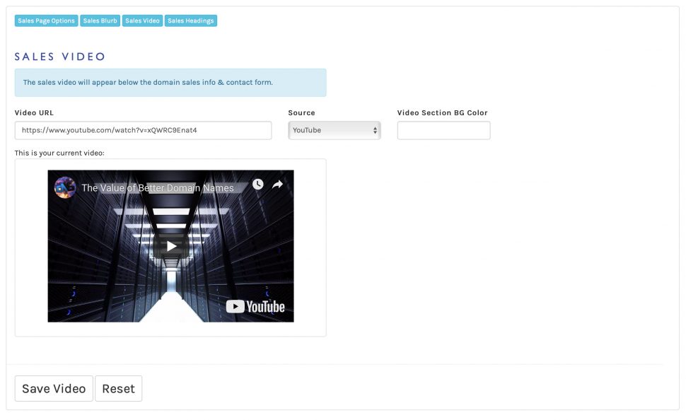Click the 'Source' field label
Screen dimensions: 686x420
tap(301, 113)
